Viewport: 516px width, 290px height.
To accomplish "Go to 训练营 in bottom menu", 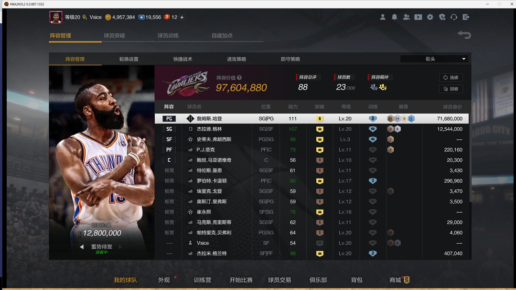I will pyautogui.click(x=203, y=280).
